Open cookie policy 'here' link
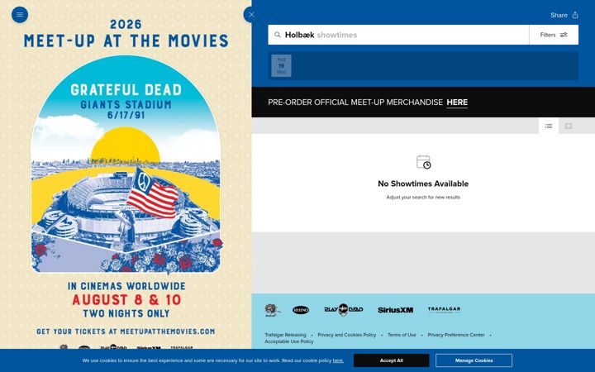 [x=338, y=360]
